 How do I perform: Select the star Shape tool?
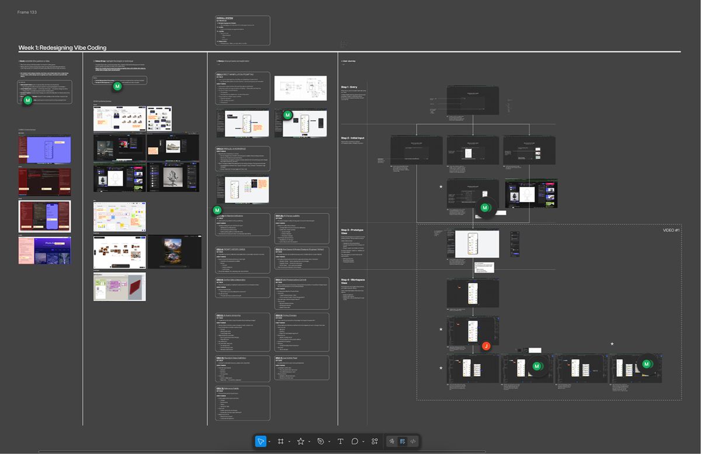tap(300, 441)
